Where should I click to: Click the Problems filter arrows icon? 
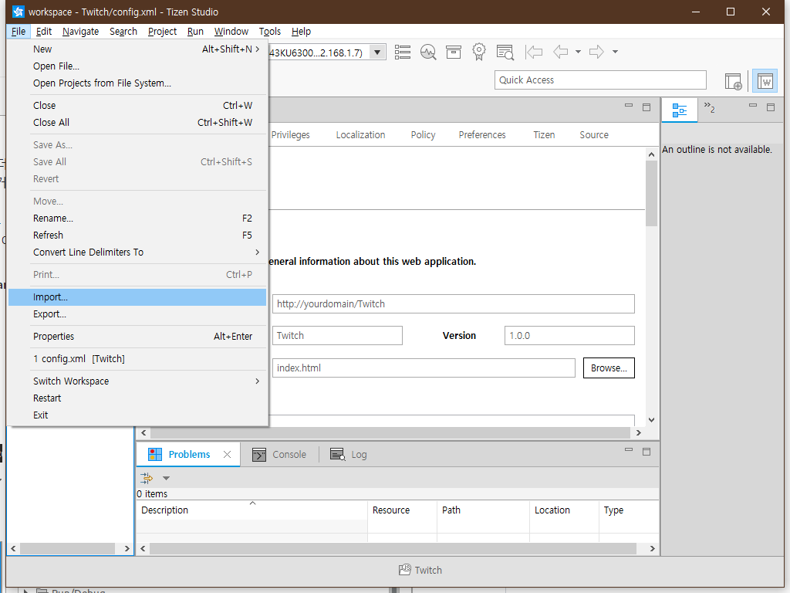(x=146, y=477)
